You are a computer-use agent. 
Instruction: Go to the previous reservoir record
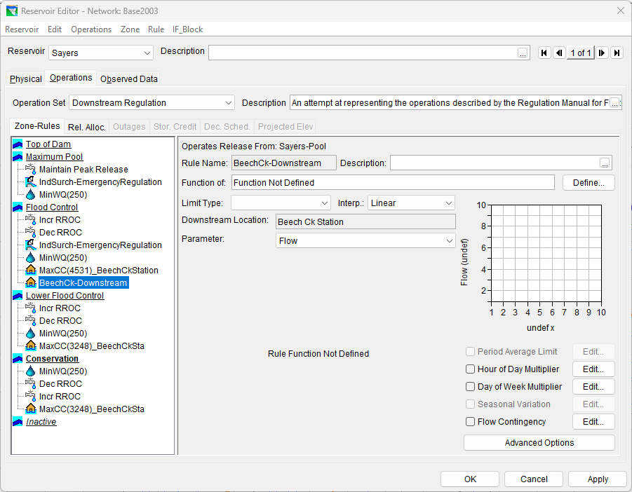(559, 53)
